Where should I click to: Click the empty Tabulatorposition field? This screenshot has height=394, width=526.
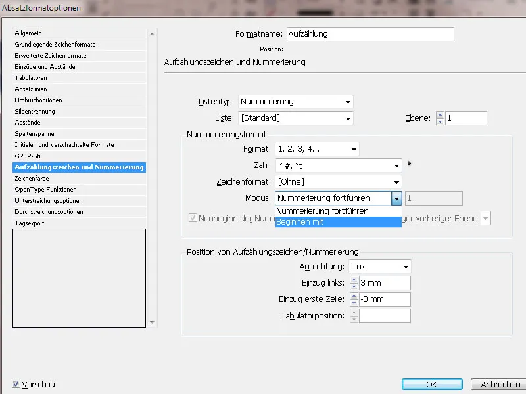click(x=385, y=316)
